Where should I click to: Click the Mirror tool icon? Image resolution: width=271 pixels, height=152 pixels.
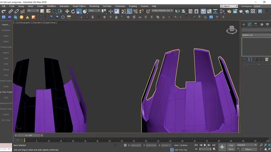[x=177, y=11]
